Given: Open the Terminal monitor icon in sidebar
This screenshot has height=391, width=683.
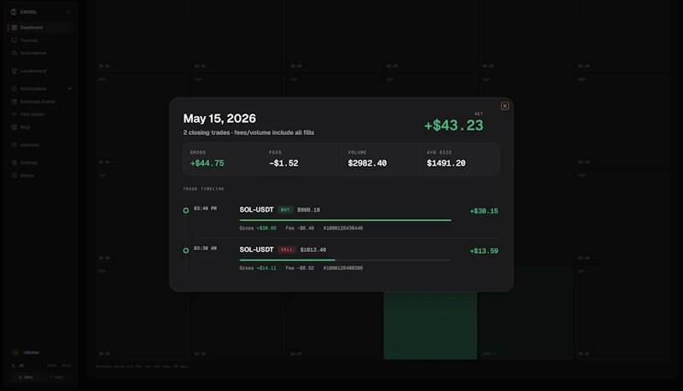Looking at the screenshot, I should pos(14,40).
